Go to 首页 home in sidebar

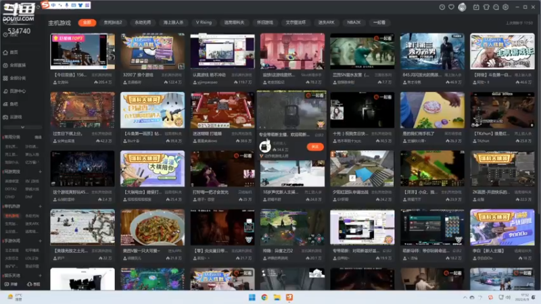click(10, 53)
